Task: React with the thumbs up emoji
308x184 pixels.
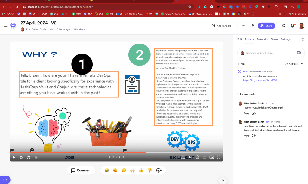Action: click(x=141, y=170)
